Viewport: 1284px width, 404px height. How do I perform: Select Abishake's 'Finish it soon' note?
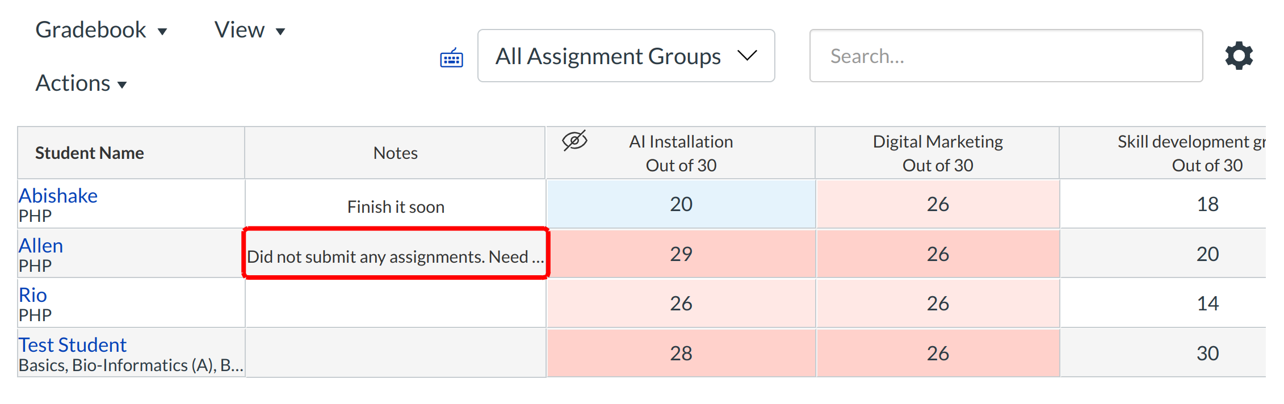tap(396, 207)
